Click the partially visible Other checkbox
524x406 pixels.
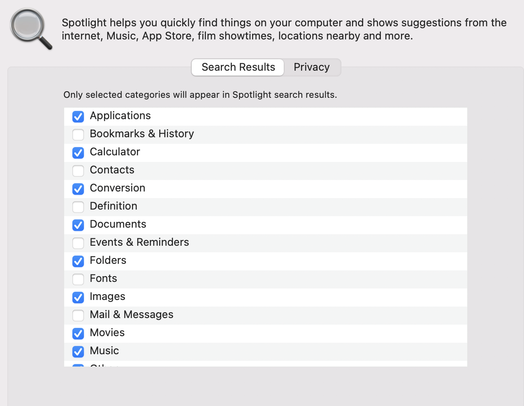click(x=78, y=365)
